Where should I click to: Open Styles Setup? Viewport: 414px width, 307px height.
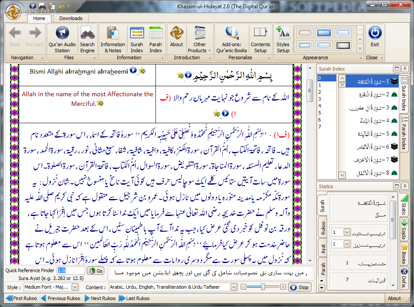click(x=283, y=40)
